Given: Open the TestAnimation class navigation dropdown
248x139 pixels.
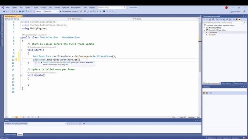Looking at the screenshot, I should [102, 19].
